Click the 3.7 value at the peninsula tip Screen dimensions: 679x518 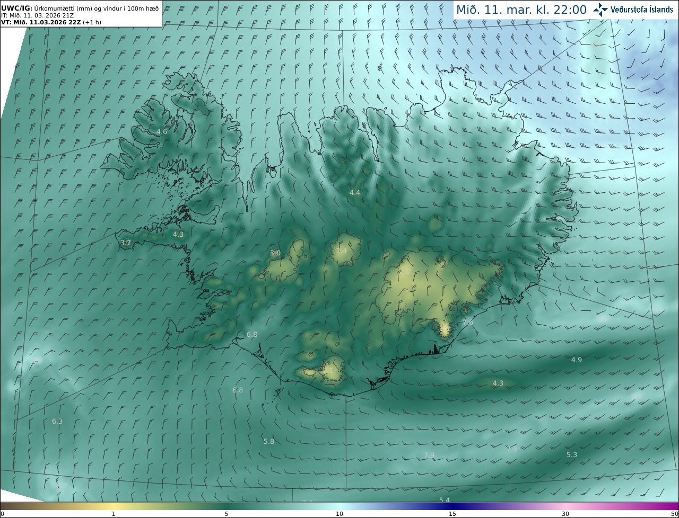125,243
